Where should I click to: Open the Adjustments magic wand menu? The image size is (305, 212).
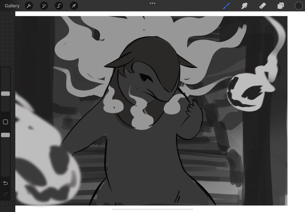[x=44, y=6]
